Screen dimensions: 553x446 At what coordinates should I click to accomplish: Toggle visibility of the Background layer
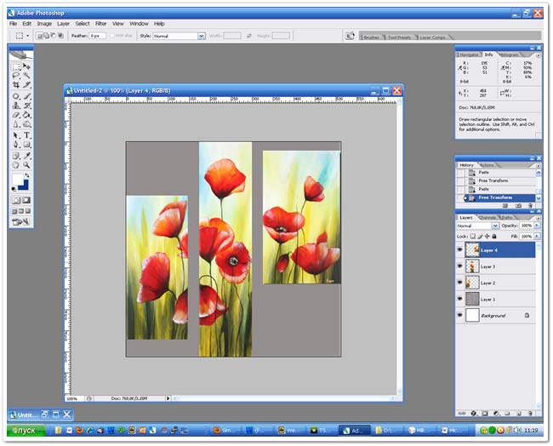(x=460, y=316)
